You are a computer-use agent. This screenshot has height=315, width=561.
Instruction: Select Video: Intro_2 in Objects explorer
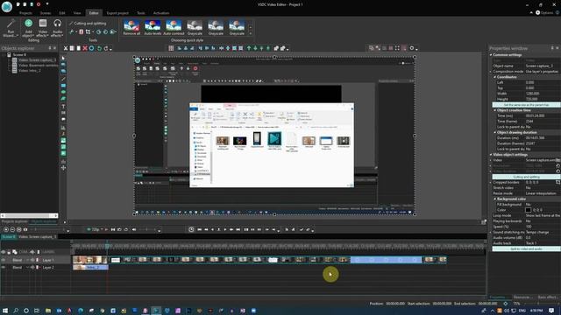[29, 71]
